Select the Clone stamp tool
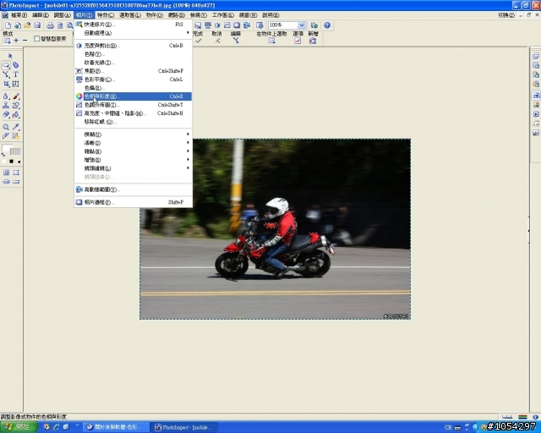This screenshot has width=541, height=433. pyautogui.click(x=6, y=106)
